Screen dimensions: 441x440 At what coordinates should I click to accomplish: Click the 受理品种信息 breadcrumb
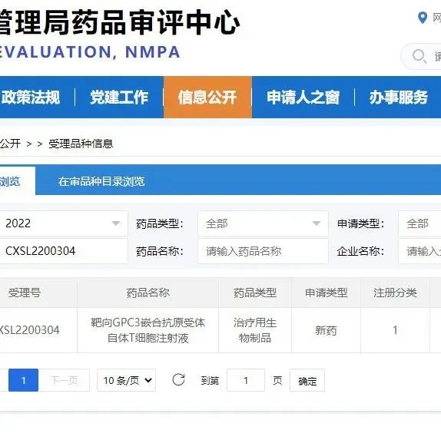[81, 144]
